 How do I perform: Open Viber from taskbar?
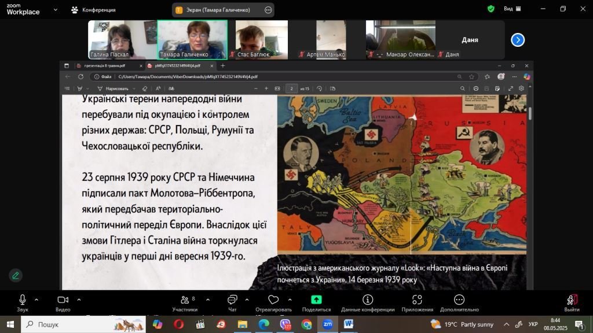pyautogui.click(x=285, y=324)
